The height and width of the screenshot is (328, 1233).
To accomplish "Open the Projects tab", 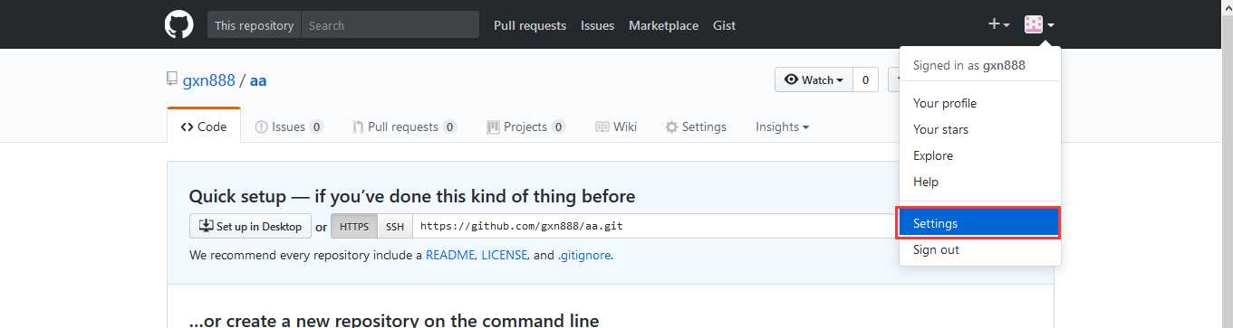I will coord(525,127).
